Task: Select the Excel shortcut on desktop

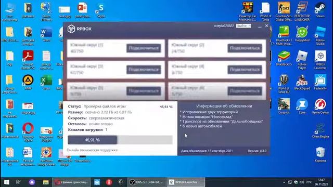Action: coord(46,83)
